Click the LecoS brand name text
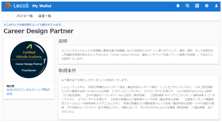The image size is (222, 122). point(21,5)
